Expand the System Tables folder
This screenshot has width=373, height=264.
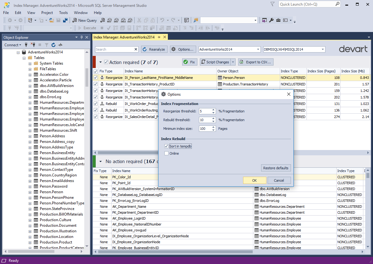pos(30,63)
